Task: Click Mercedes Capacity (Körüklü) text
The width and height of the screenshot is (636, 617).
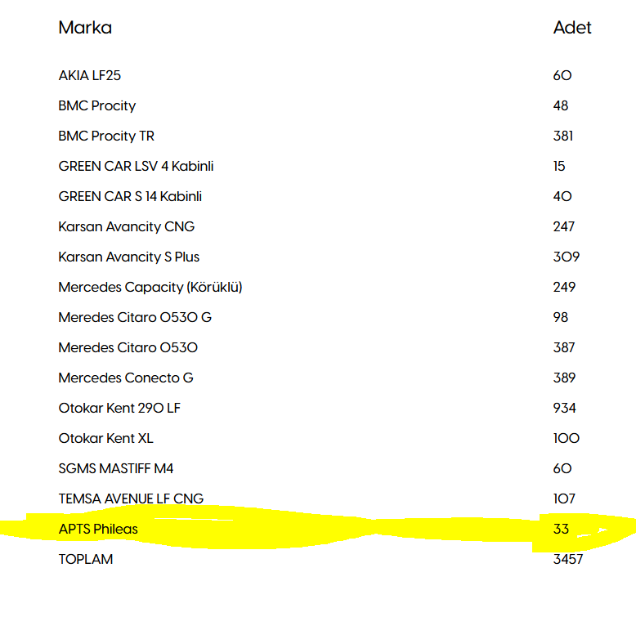Action: (x=150, y=287)
